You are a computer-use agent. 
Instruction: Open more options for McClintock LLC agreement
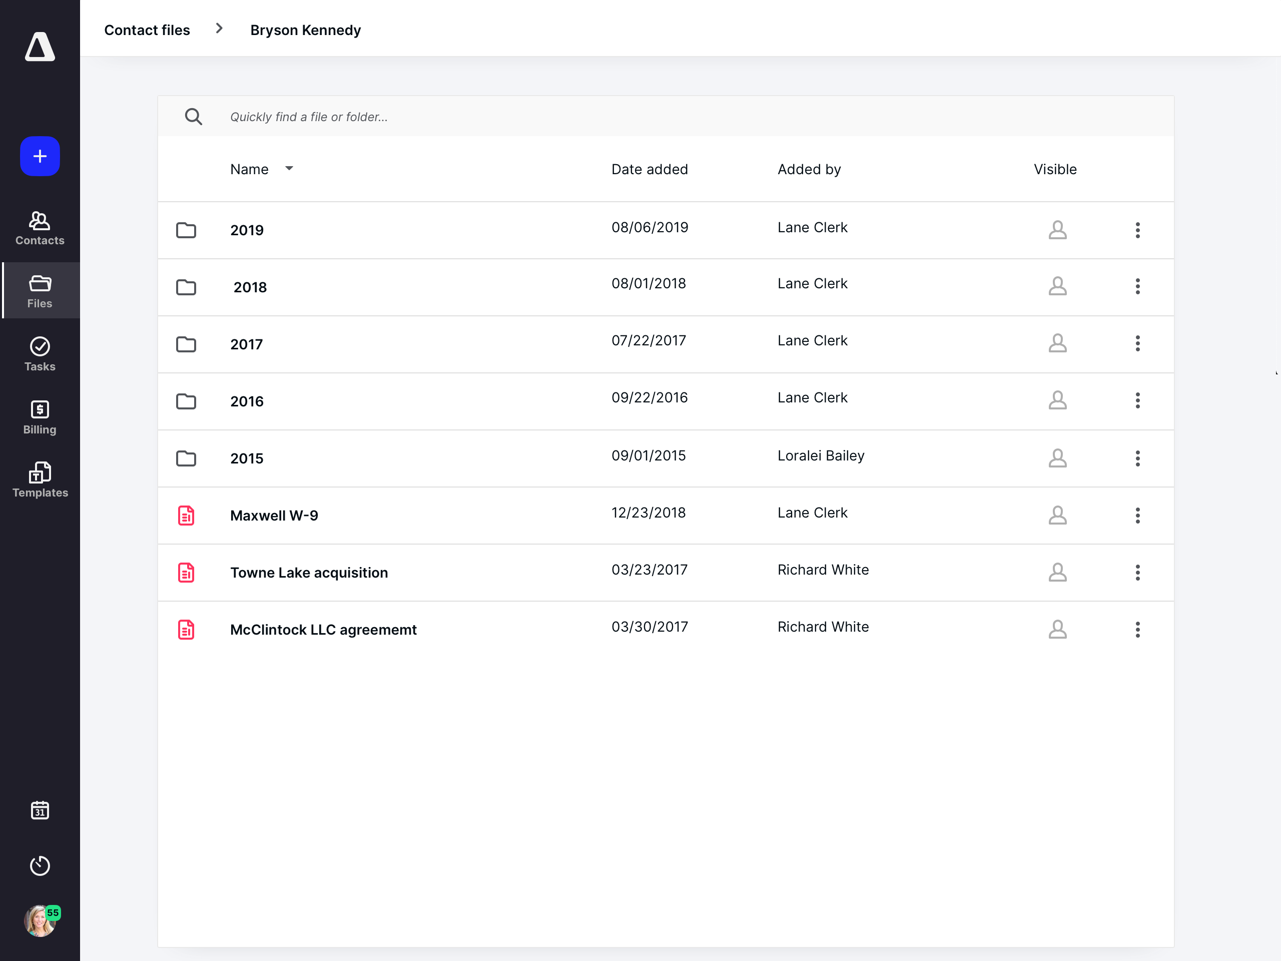(x=1137, y=630)
